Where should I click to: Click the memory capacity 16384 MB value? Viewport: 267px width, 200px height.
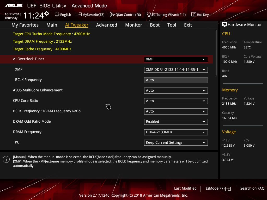(229, 118)
